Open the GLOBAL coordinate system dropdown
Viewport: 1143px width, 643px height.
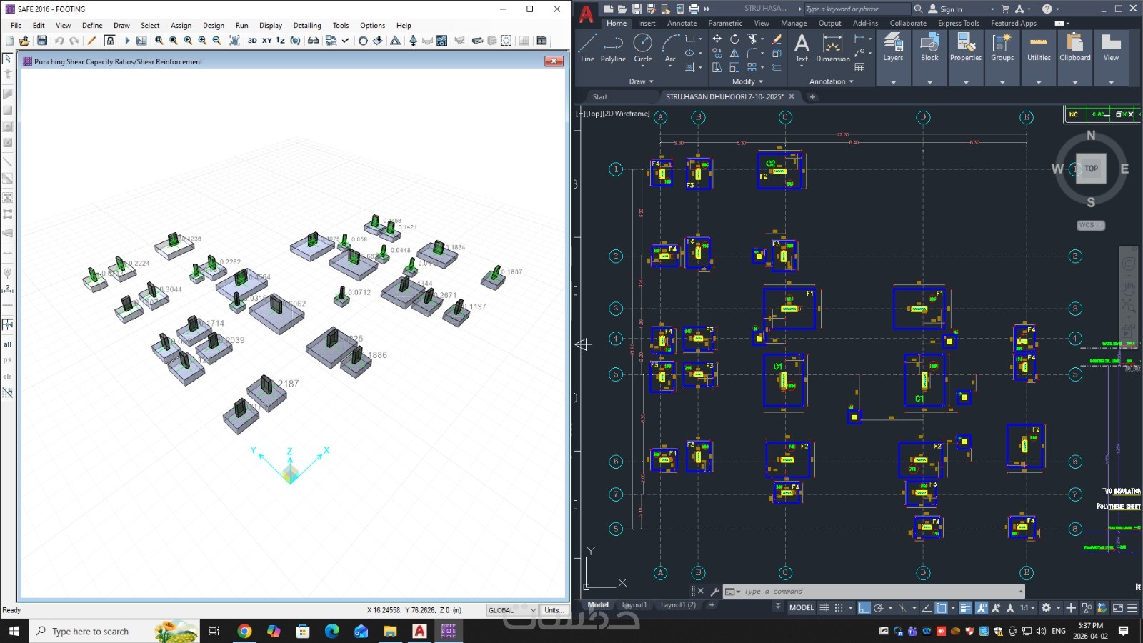(511, 610)
